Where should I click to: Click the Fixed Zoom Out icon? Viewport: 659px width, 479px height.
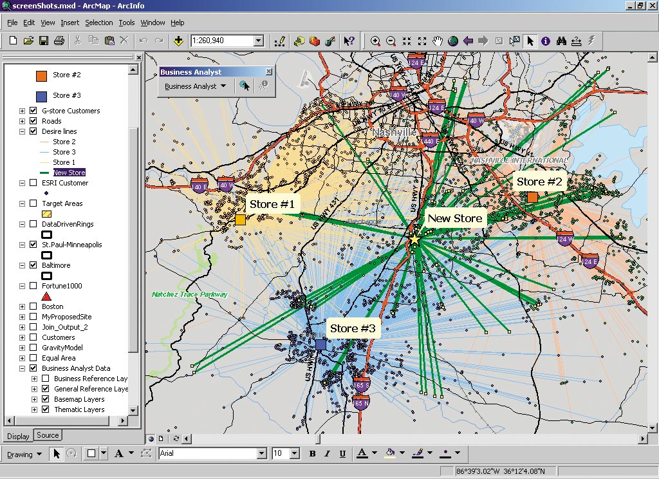(x=422, y=41)
